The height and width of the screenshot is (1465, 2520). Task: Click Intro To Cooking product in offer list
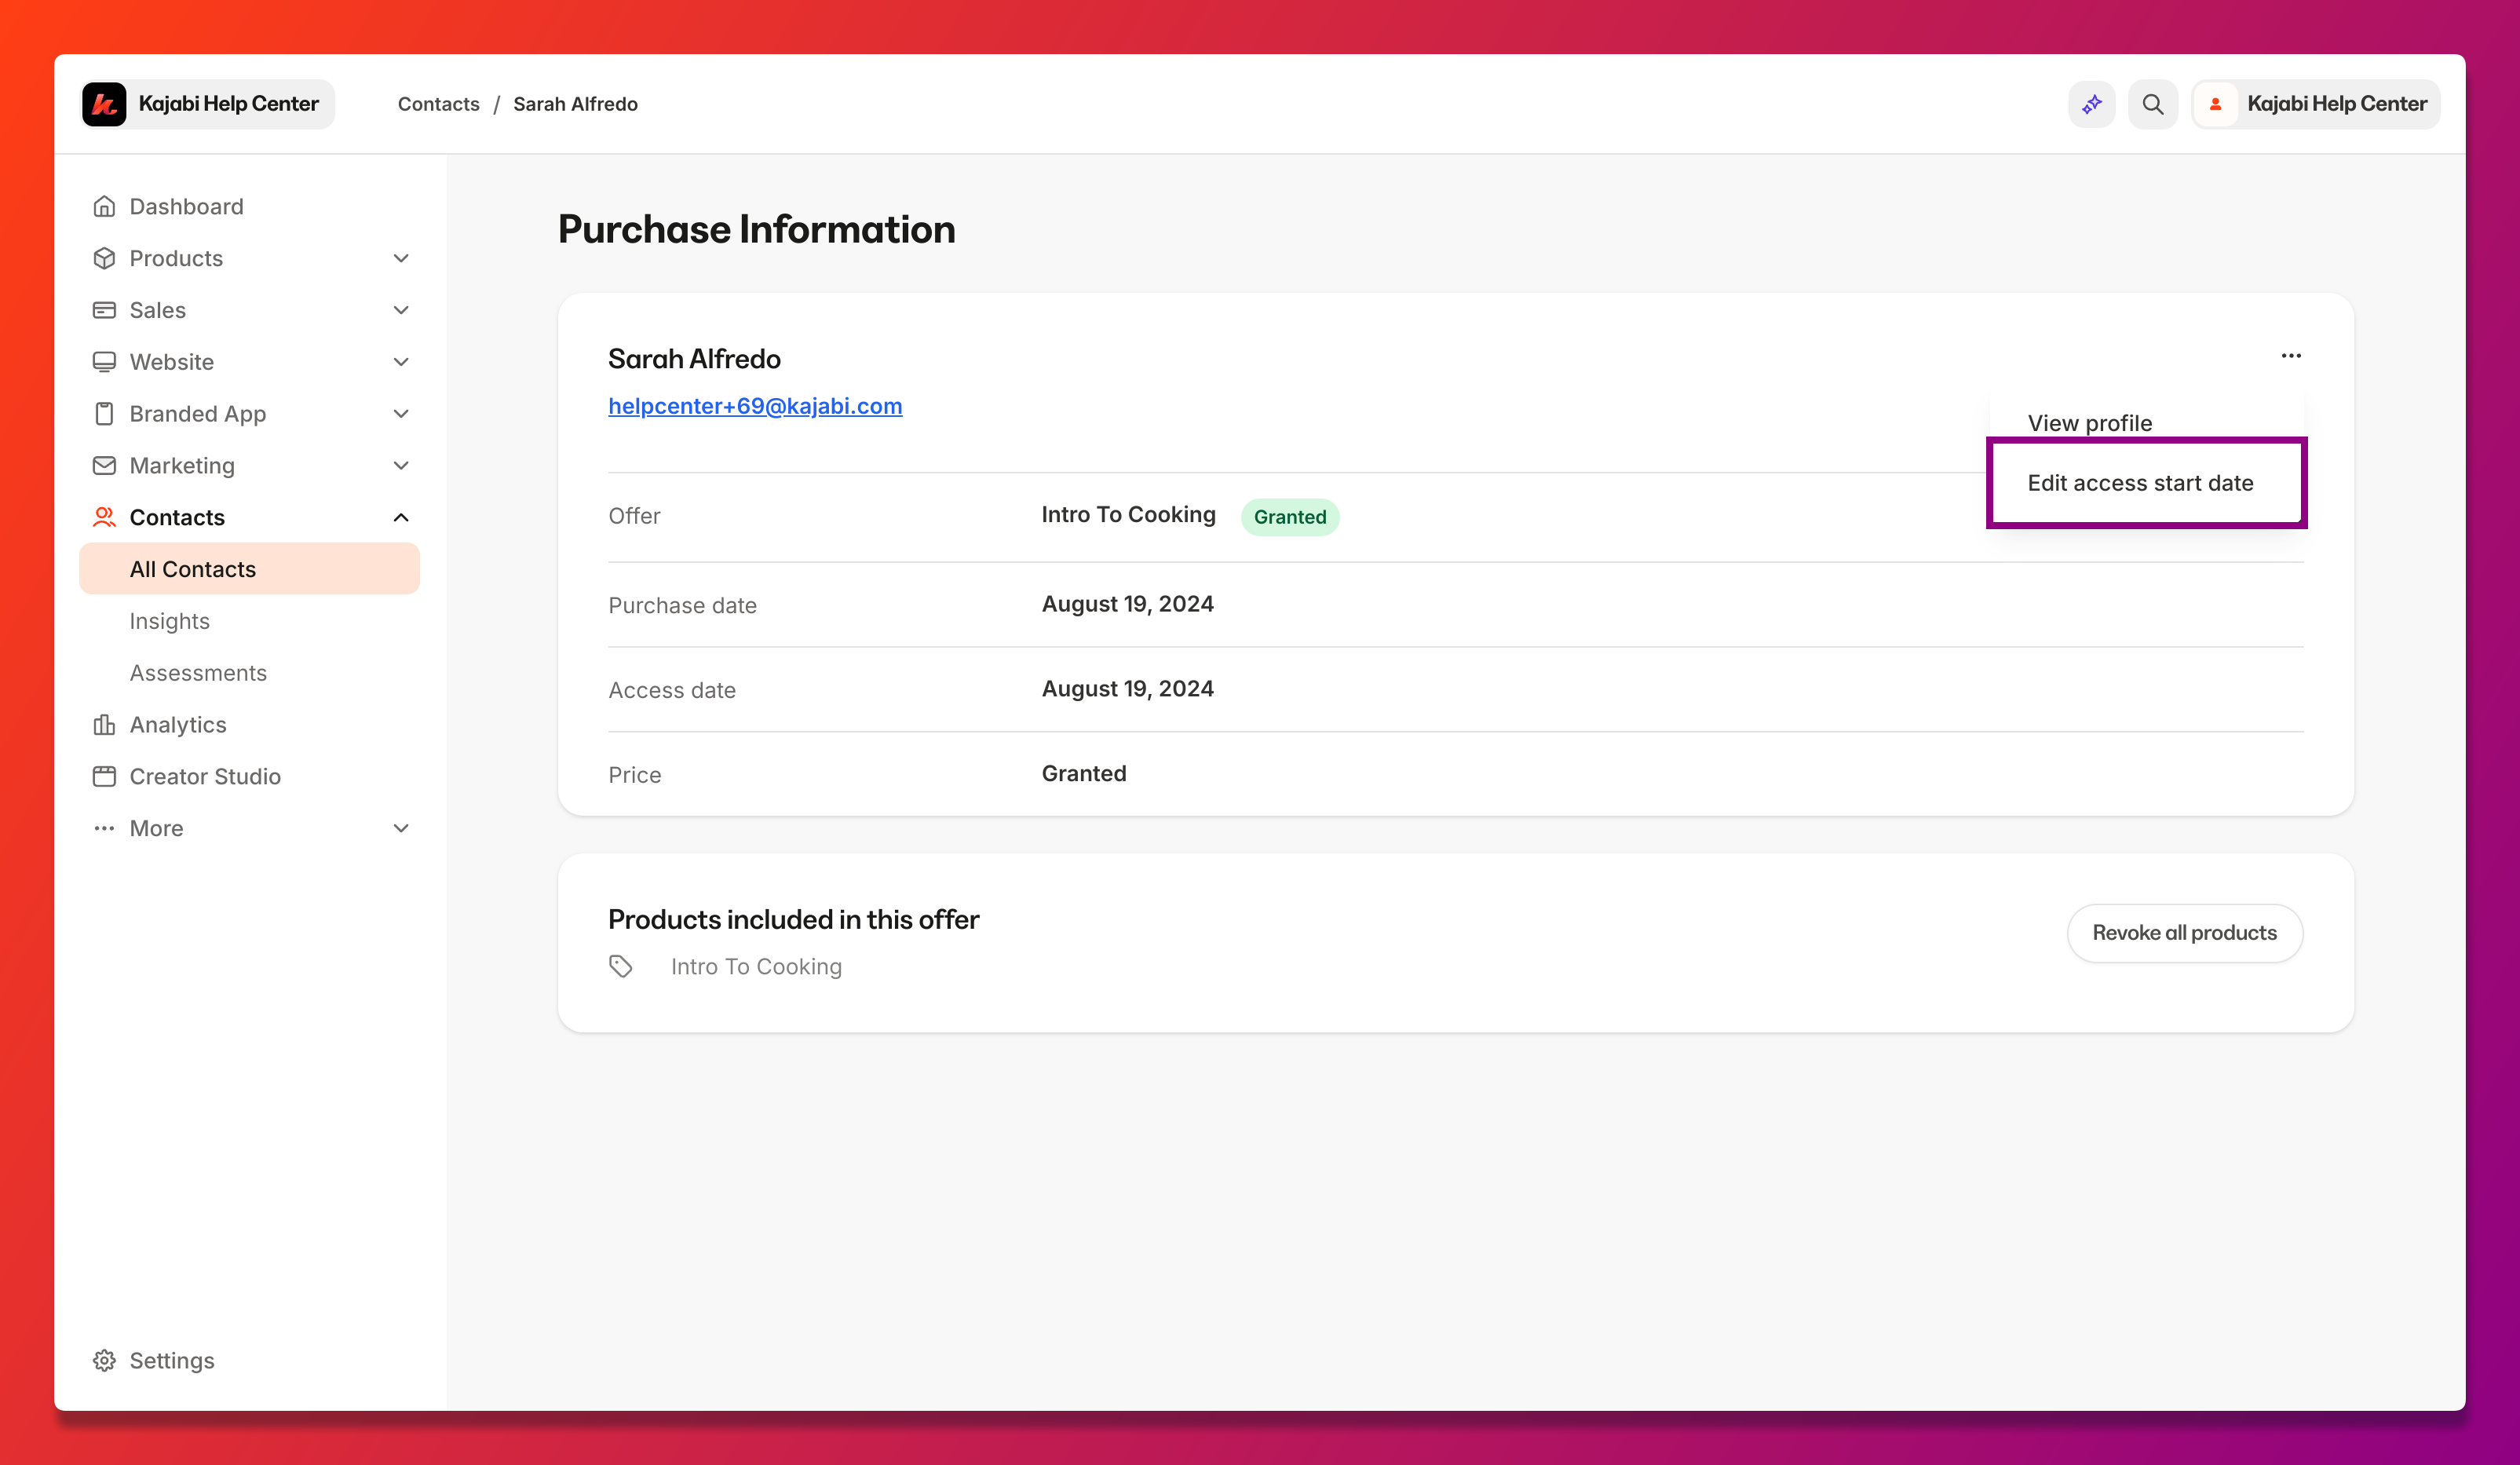(x=756, y=966)
